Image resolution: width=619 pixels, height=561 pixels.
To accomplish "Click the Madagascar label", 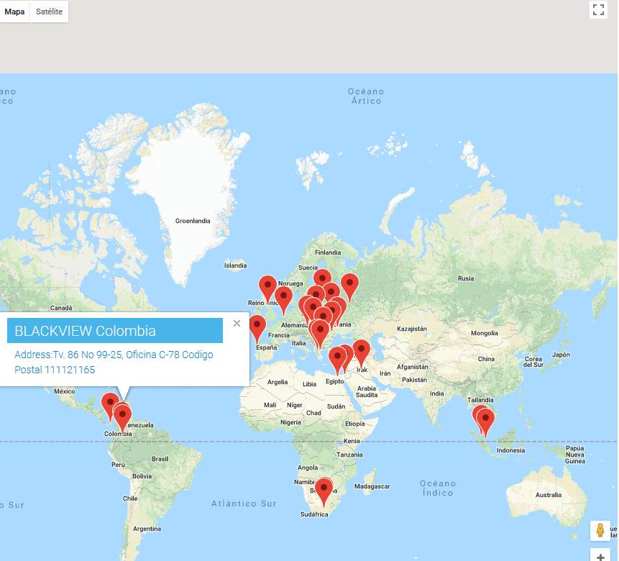I will point(372,486).
